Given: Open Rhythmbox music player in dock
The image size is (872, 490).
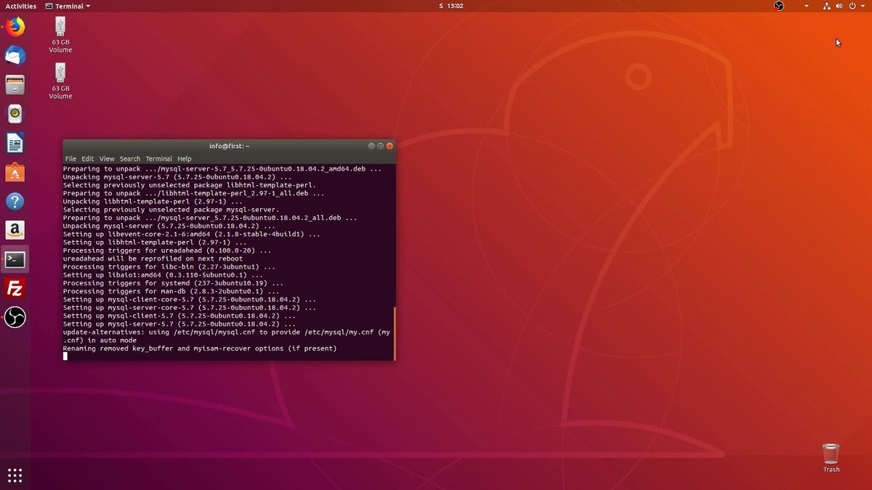Looking at the screenshot, I should pos(15,114).
